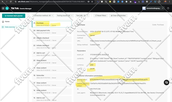
Task: Click the 'Purchase' detail heading
Action: [x=81, y=25]
